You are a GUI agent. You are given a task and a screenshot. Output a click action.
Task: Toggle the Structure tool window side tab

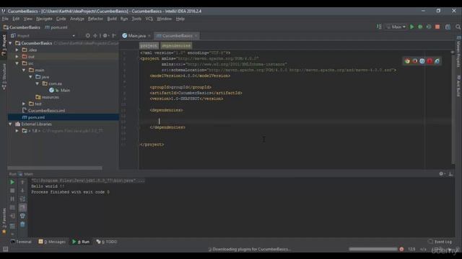(4, 77)
